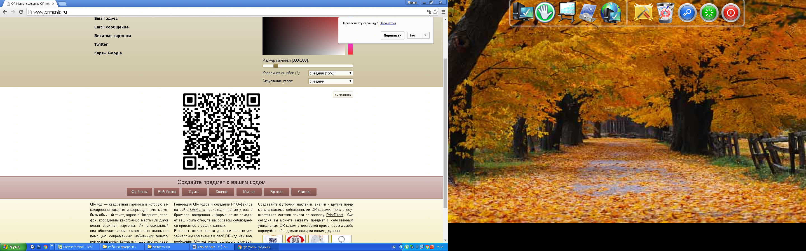806x251 pixels.
Task: Click the pink hue strip
Action: pos(350,49)
